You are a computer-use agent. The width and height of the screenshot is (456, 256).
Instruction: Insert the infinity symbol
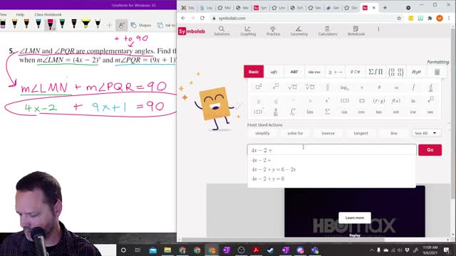[x=396, y=87]
